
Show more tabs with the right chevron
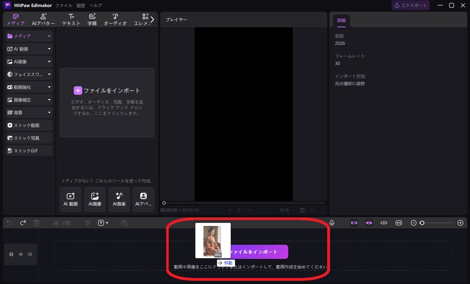tap(152, 19)
